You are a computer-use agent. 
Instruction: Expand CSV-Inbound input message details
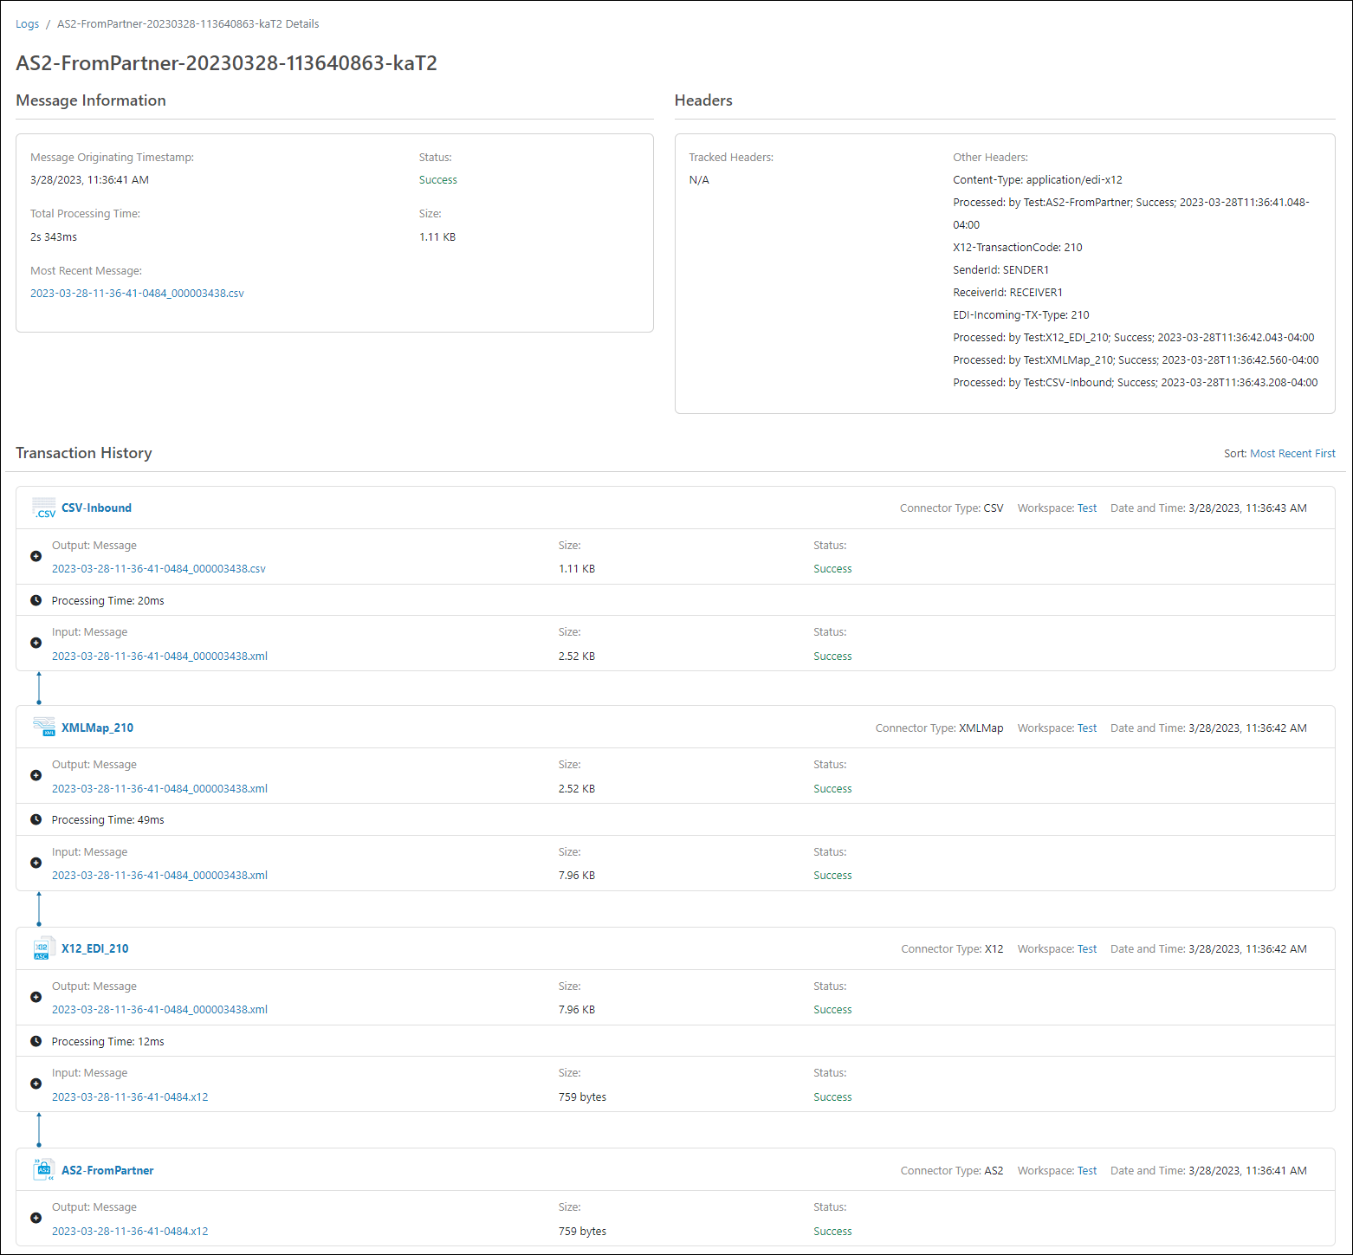coord(36,643)
